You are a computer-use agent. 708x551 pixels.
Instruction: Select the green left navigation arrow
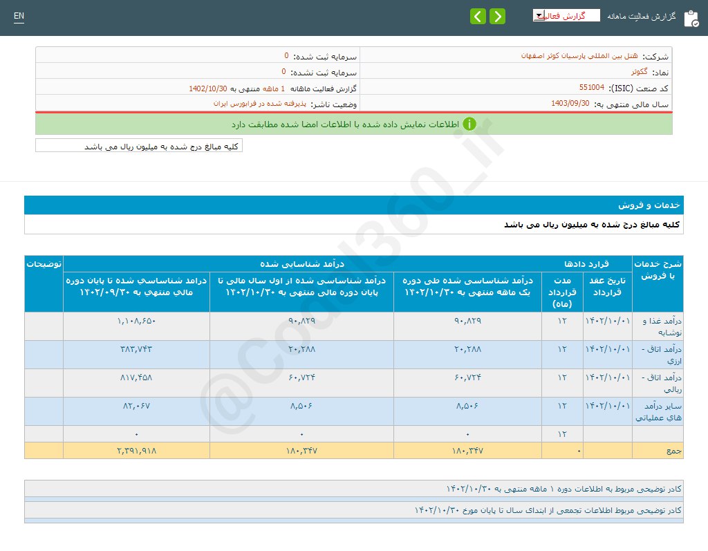pyautogui.click(x=478, y=15)
